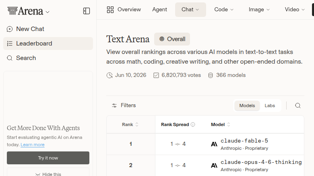The width and height of the screenshot is (314, 176).
Task: Click the 6,820,793 votes text
Action: 181,75
